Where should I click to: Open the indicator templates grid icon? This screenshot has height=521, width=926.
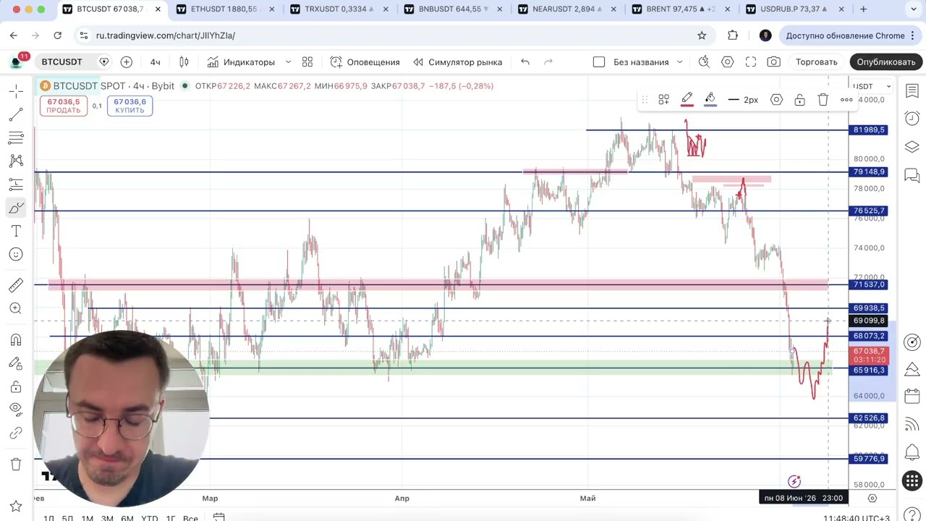point(307,62)
